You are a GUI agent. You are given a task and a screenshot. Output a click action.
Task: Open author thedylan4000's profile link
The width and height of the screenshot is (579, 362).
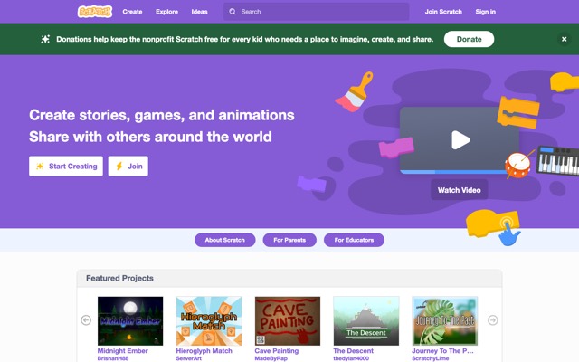(x=351, y=358)
